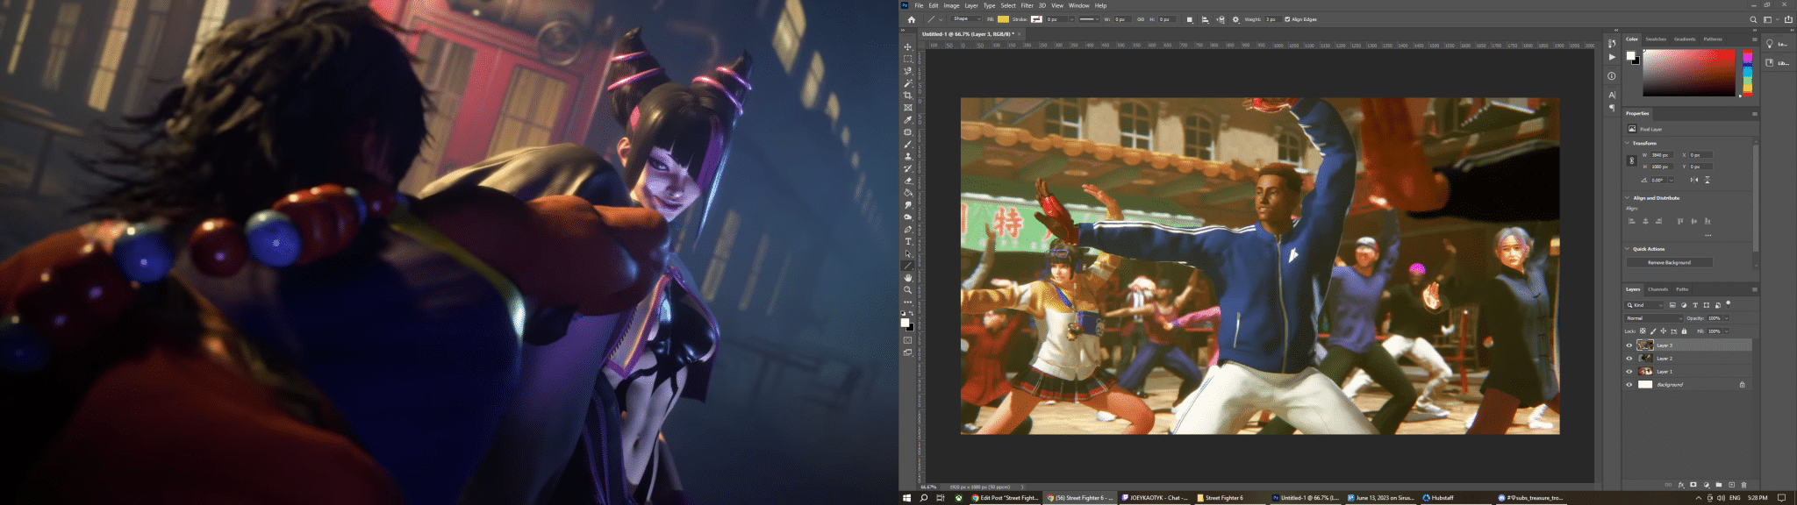Open the Kind filter dropdown in Layers

[1644, 305]
